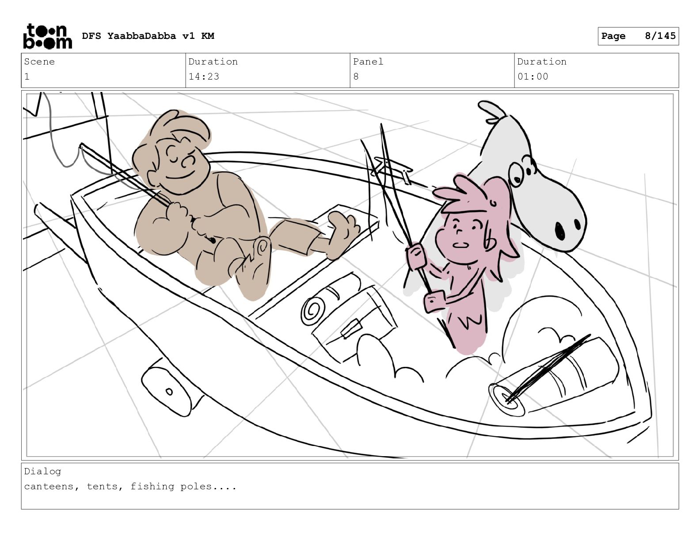Click the 'Dialog' label
The width and height of the screenshot is (700, 541).
[42, 472]
